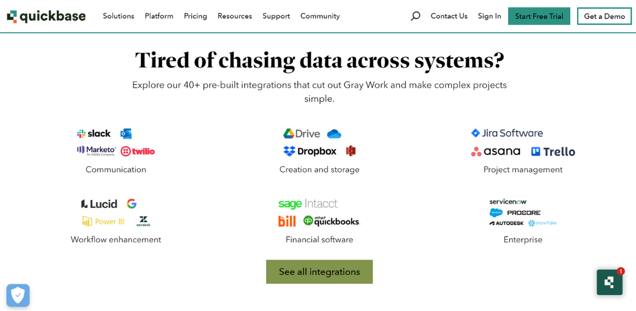Image resolution: width=636 pixels, height=311 pixels.
Task: Click the blue shield privacy badge
Action: [18, 295]
